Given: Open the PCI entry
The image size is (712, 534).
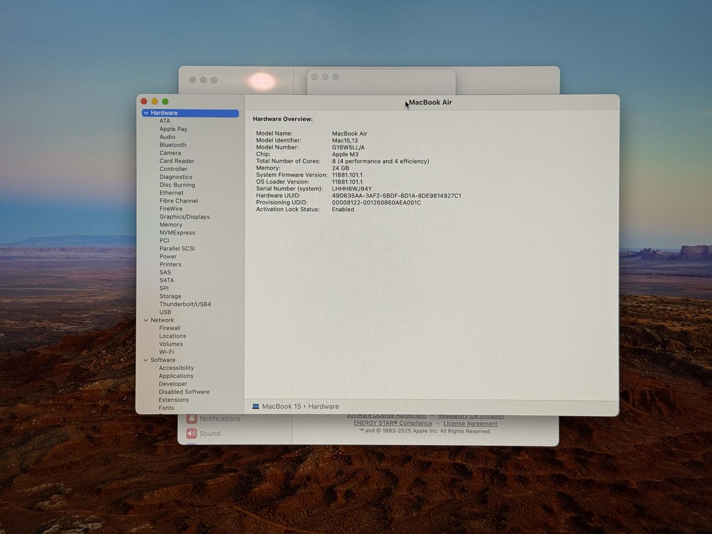Looking at the screenshot, I should pos(164,240).
